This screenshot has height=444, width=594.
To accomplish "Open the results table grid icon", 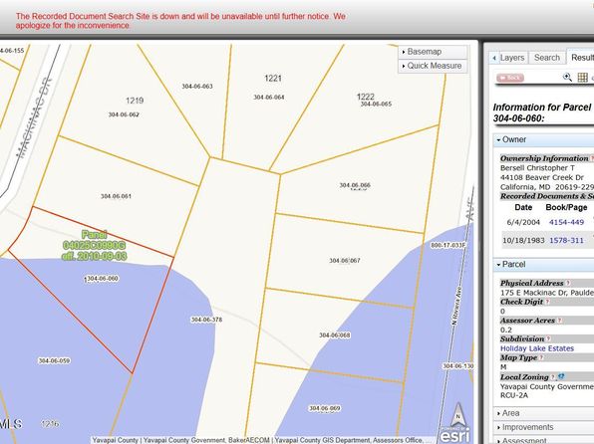I will 583,78.
